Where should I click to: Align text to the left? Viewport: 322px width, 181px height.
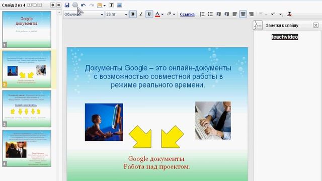(235, 14)
